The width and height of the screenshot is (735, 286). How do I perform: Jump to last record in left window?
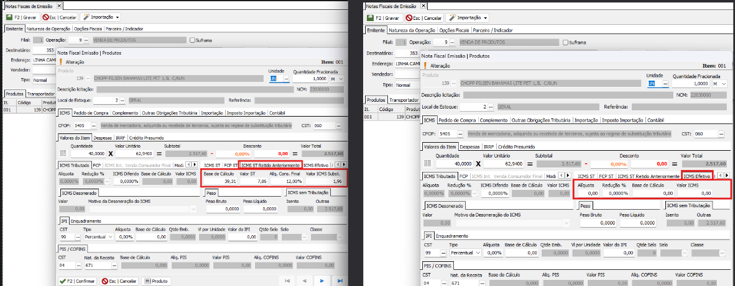point(339,281)
